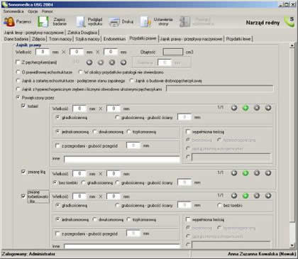Click the inne text field in torbiel section

tap(122, 160)
